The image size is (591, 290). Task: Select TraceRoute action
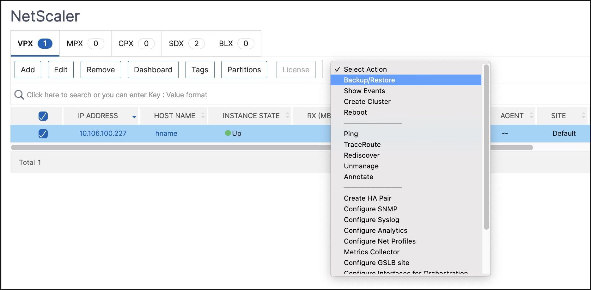point(406,144)
